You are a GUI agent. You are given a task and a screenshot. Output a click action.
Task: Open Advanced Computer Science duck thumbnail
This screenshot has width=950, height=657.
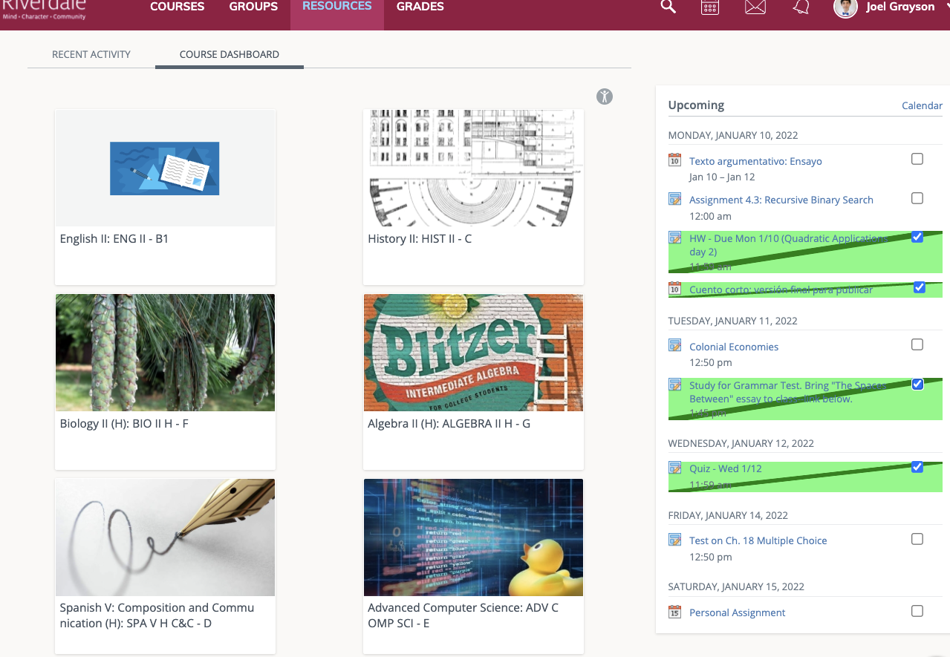pos(473,537)
